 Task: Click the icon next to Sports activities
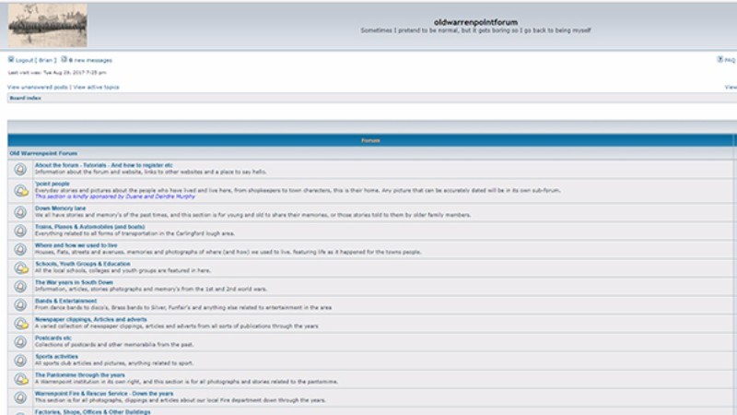pos(20,360)
